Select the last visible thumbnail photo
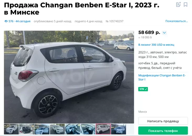 pyautogui.click(x=119, y=129)
